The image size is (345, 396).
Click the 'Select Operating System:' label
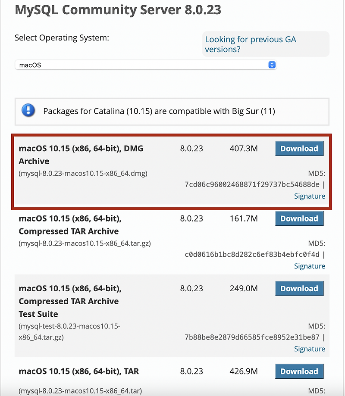point(62,37)
